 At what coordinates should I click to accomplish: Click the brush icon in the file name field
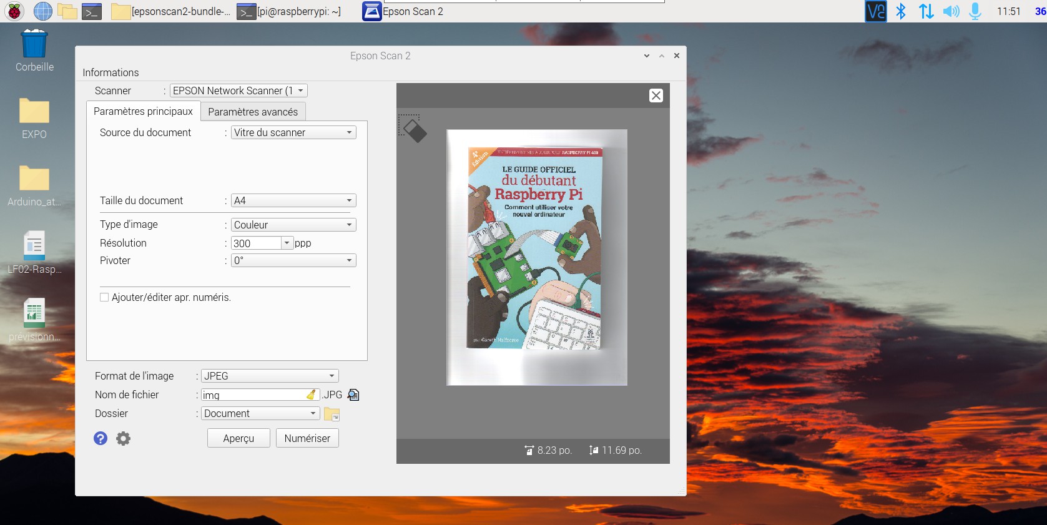[x=312, y=395]
